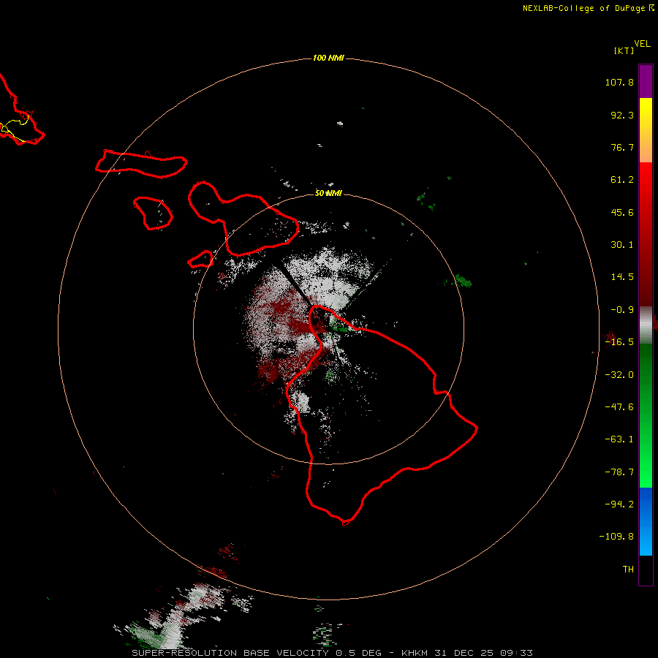Click the [KT] units label

click(624, 50)
